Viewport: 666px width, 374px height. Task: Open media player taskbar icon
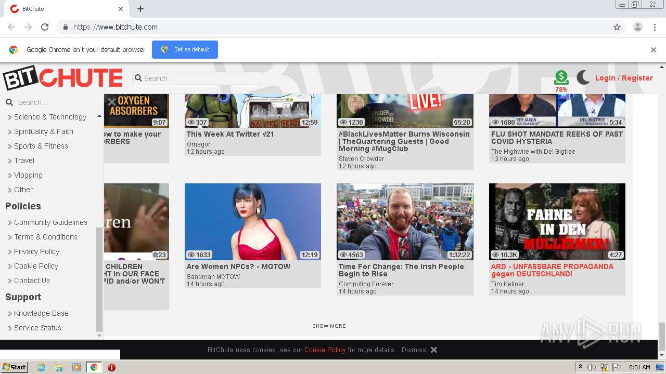[x=76, y=367]
